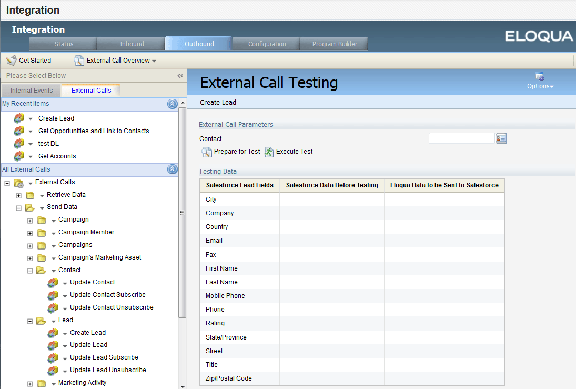576x389 pixels.
Task: Click the Update Contact external call icon
Action: [x=53, y=282]
